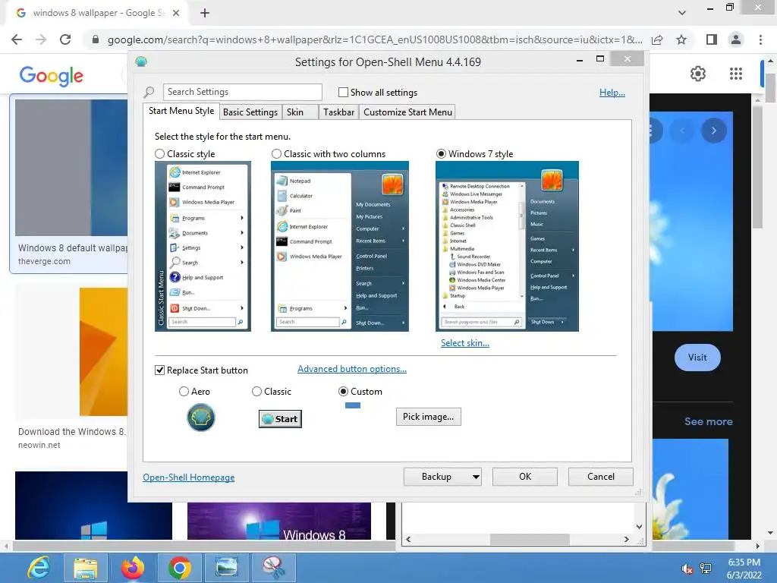Viewport: 777px width, 583px height.
Task: Switch to the Basic Settings tab
Action: coord(250,112)
